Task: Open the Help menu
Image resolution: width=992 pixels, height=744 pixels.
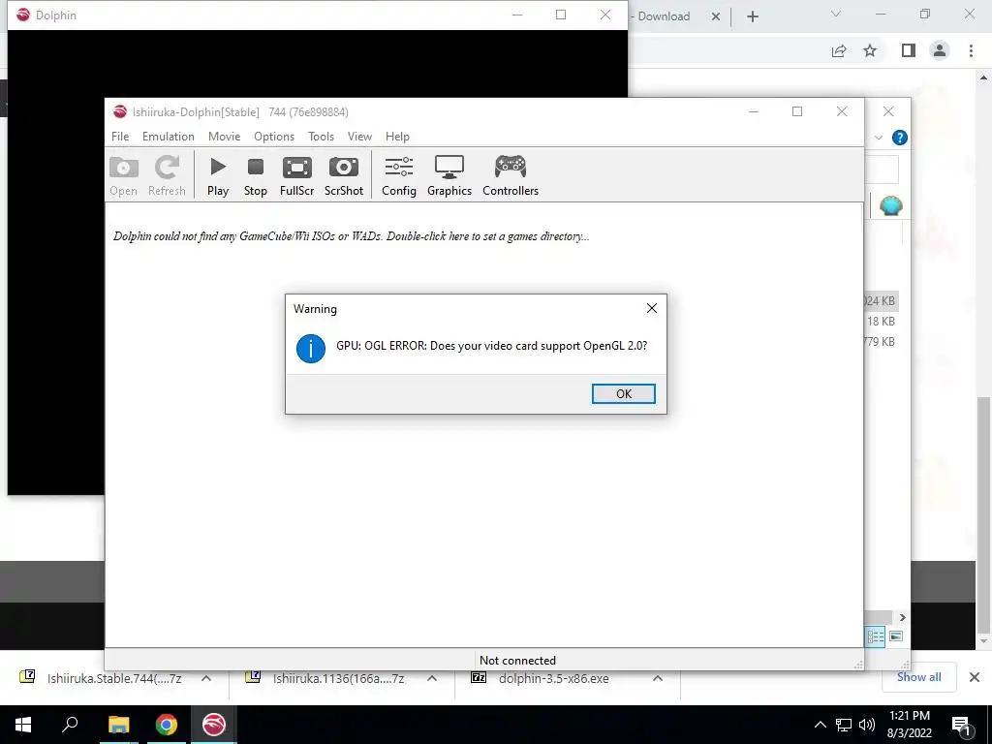Action: [397, 136]
